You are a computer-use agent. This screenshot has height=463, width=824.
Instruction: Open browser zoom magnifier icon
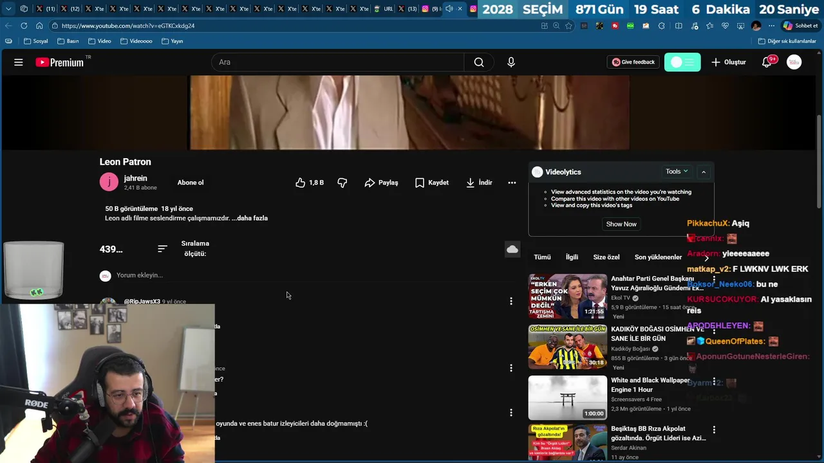pyautogui.click(x=556, y=26)
